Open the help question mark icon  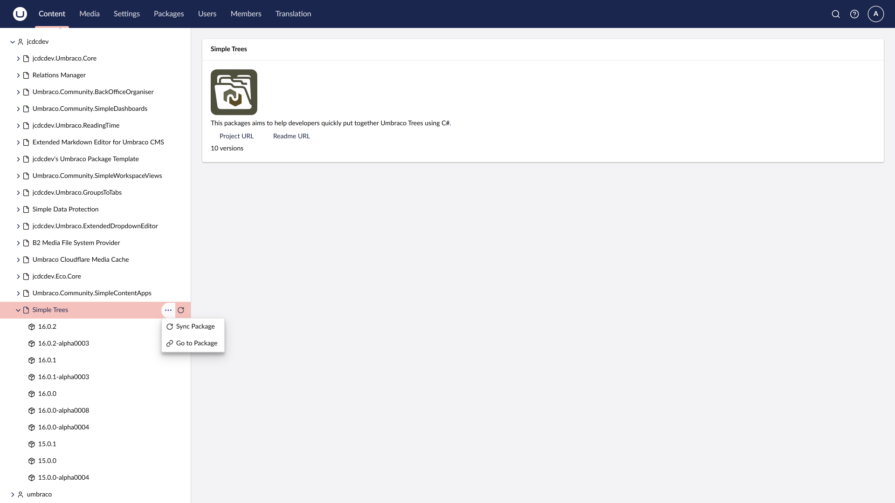(854, 14)
